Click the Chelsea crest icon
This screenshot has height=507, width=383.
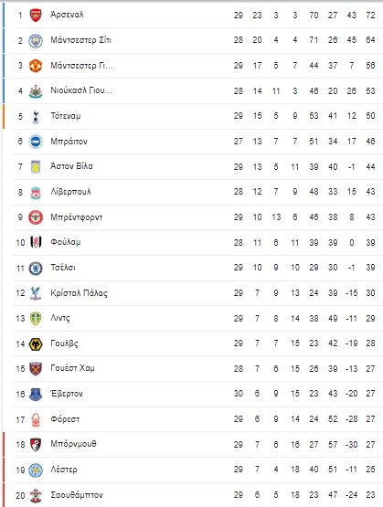36,268
